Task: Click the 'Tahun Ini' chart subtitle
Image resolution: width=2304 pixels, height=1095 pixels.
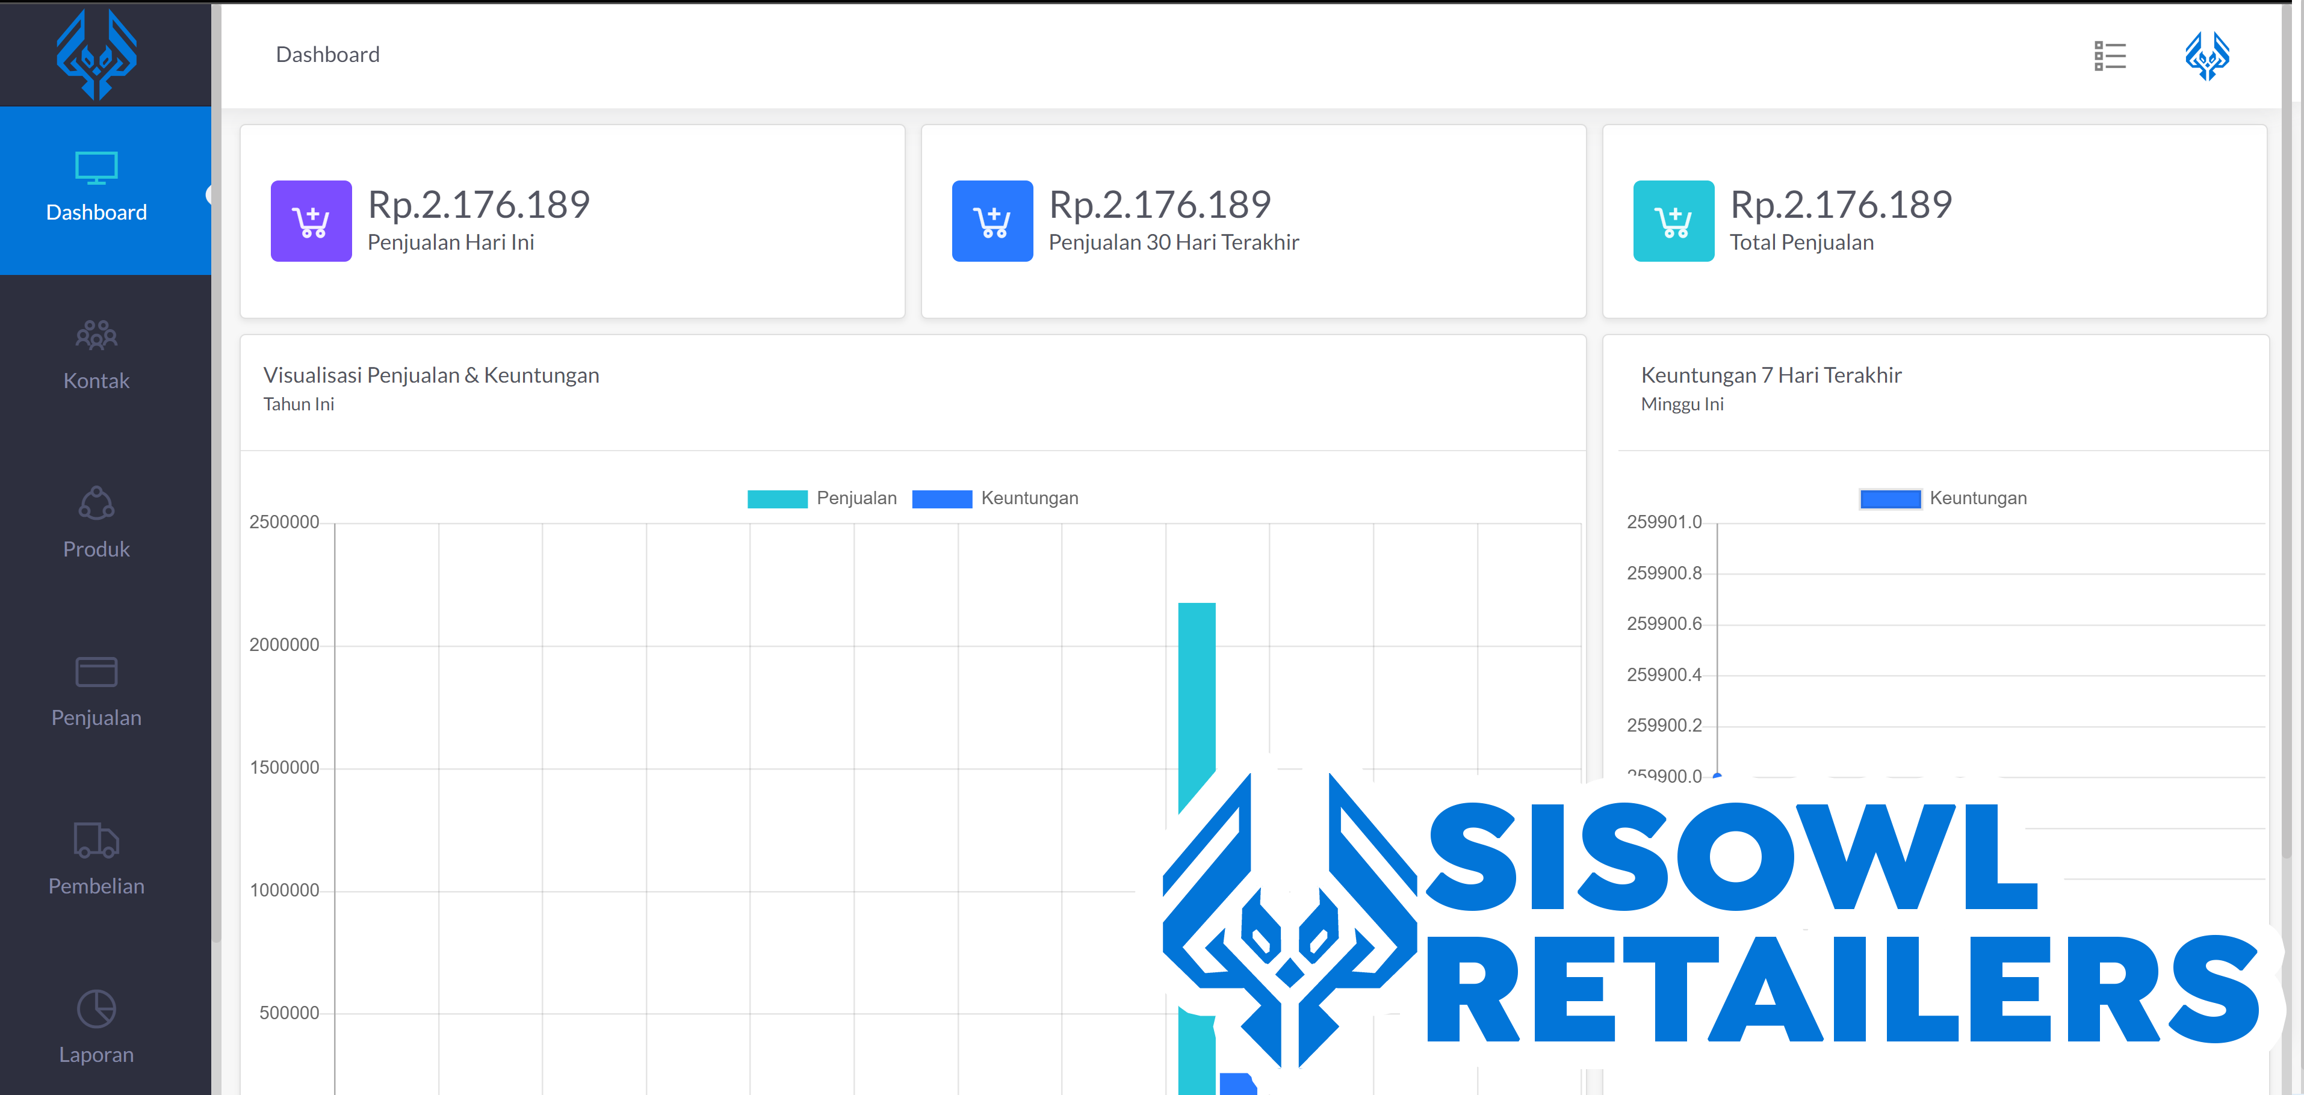Action: pyautogui.click(x=299, y=404)
